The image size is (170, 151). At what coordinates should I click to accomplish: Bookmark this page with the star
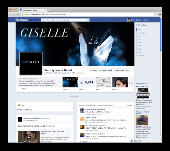point(155,14)
